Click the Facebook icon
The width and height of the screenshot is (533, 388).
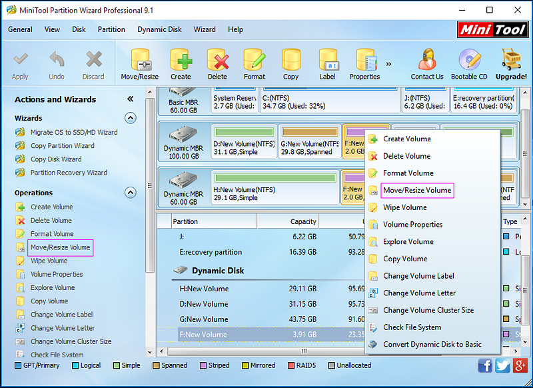pyautogui.click(x=485, y=365)
